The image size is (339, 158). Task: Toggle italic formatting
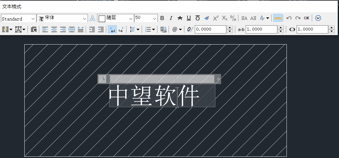(x=171, y=18)
